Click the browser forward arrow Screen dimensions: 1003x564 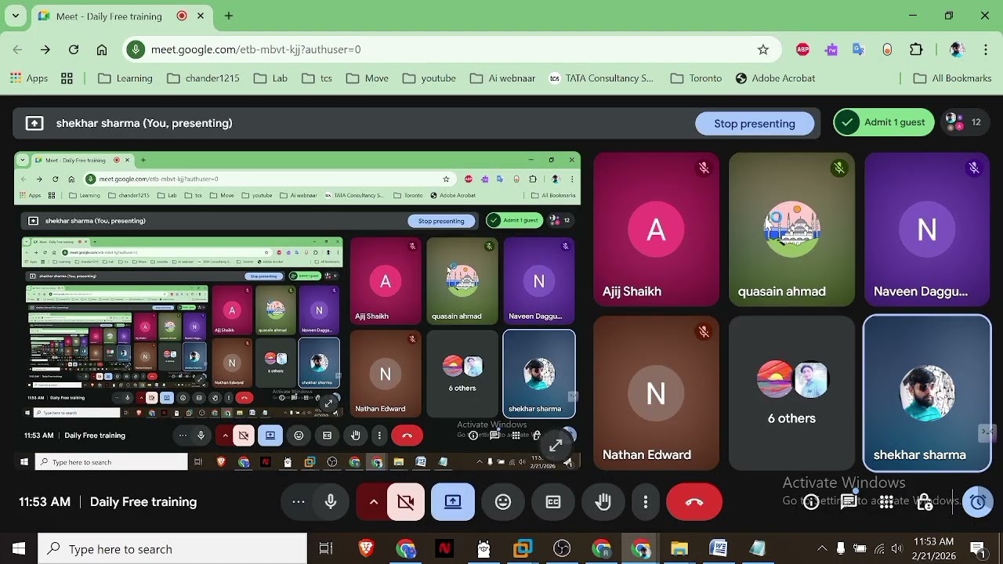coord(45,49)
